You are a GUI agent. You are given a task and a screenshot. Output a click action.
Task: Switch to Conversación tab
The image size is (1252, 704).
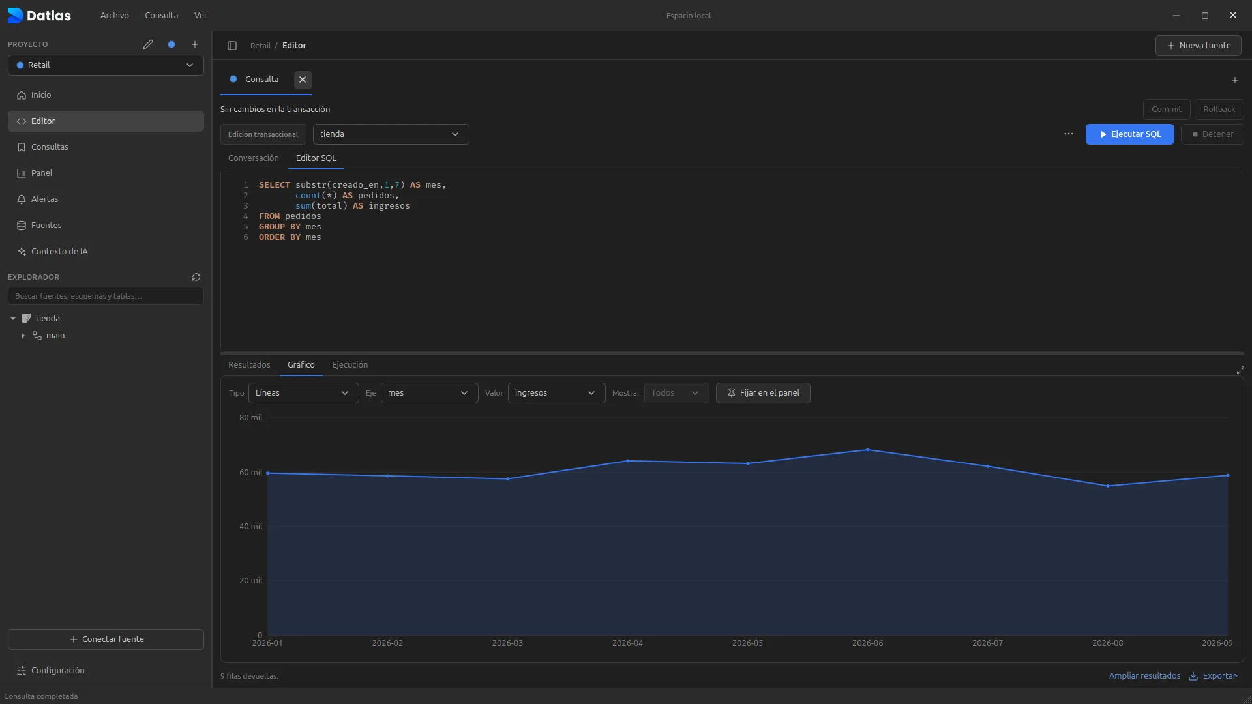pos(254,158)
